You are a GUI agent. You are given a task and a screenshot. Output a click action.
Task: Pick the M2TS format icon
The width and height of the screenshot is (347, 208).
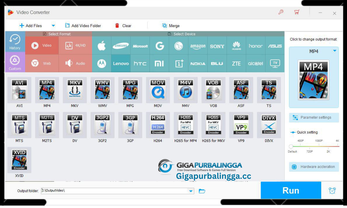[47, 125]
